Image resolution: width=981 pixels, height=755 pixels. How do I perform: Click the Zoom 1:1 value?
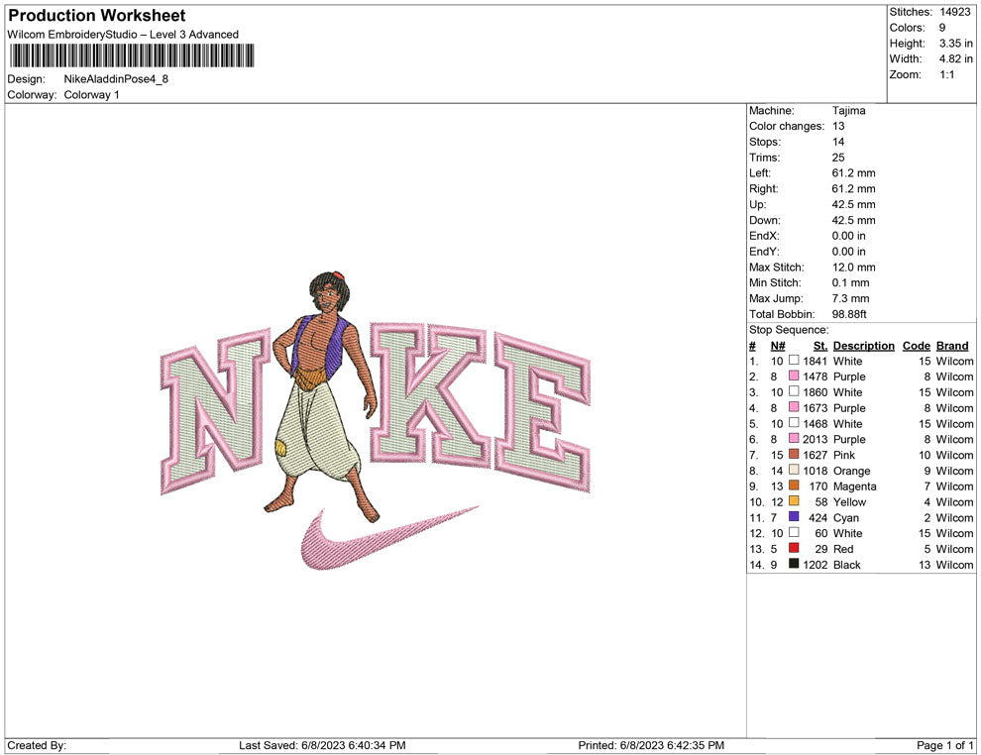(946, 75)
